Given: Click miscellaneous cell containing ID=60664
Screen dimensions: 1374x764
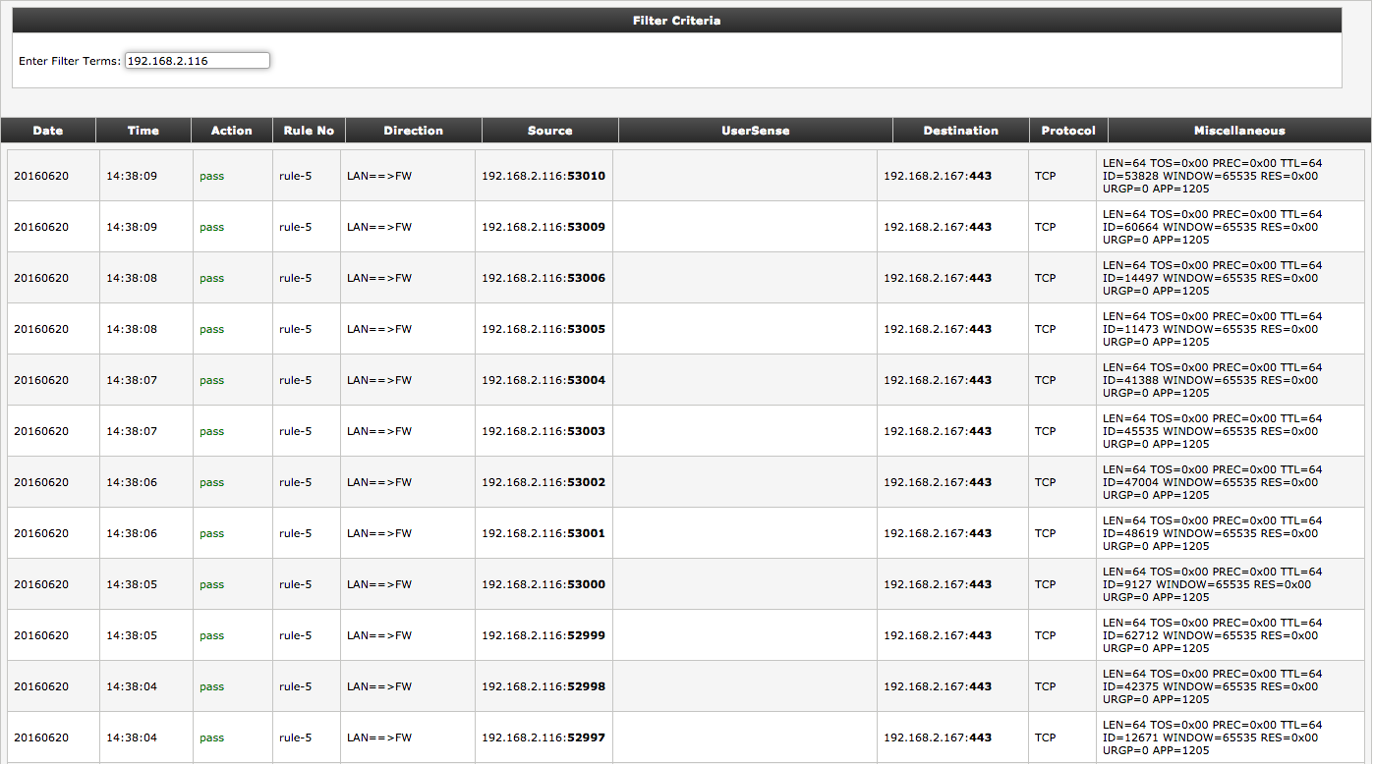Looking at the screenshot, I should click(1230, 227).
